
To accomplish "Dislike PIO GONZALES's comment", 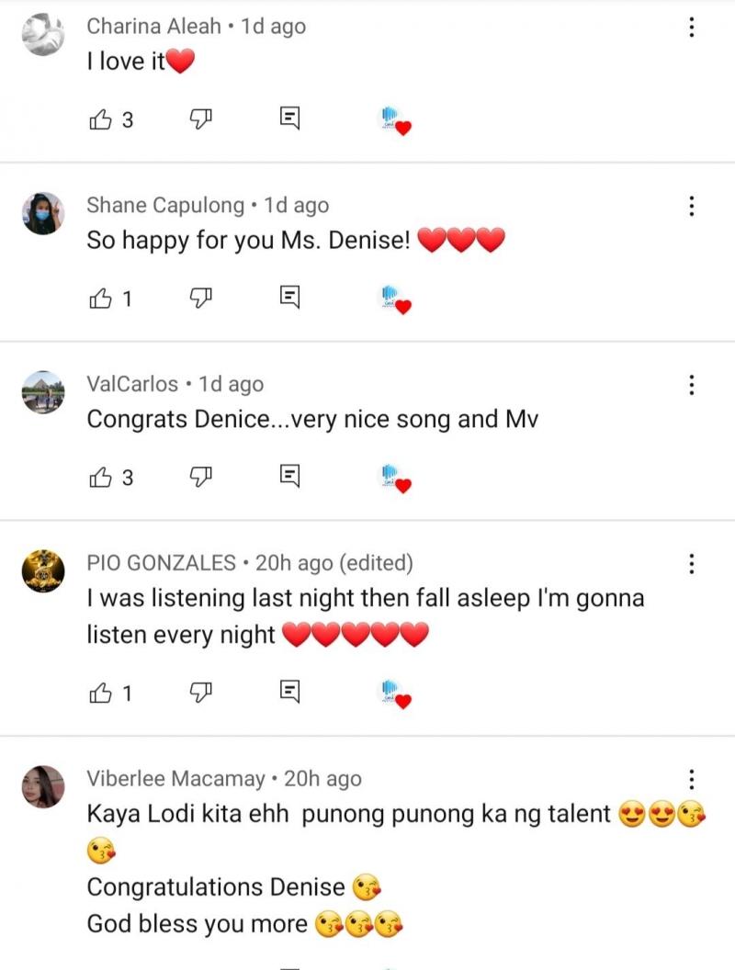I will [x=200, y=693].
